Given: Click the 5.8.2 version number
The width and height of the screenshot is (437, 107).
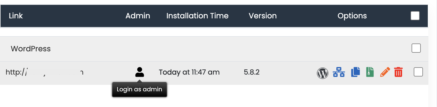Looking at the screenshot, I should [x=252, y=72].
